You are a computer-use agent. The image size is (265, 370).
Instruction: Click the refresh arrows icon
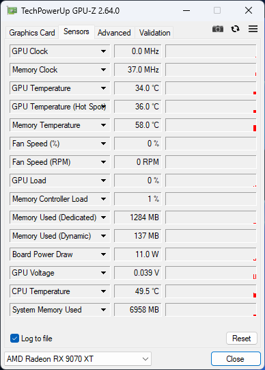click(x=236, y=29)
